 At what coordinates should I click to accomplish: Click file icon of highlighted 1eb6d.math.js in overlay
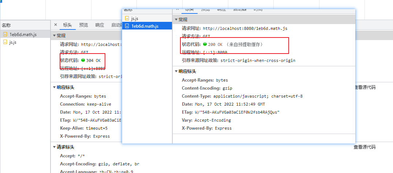pos(127,26)
